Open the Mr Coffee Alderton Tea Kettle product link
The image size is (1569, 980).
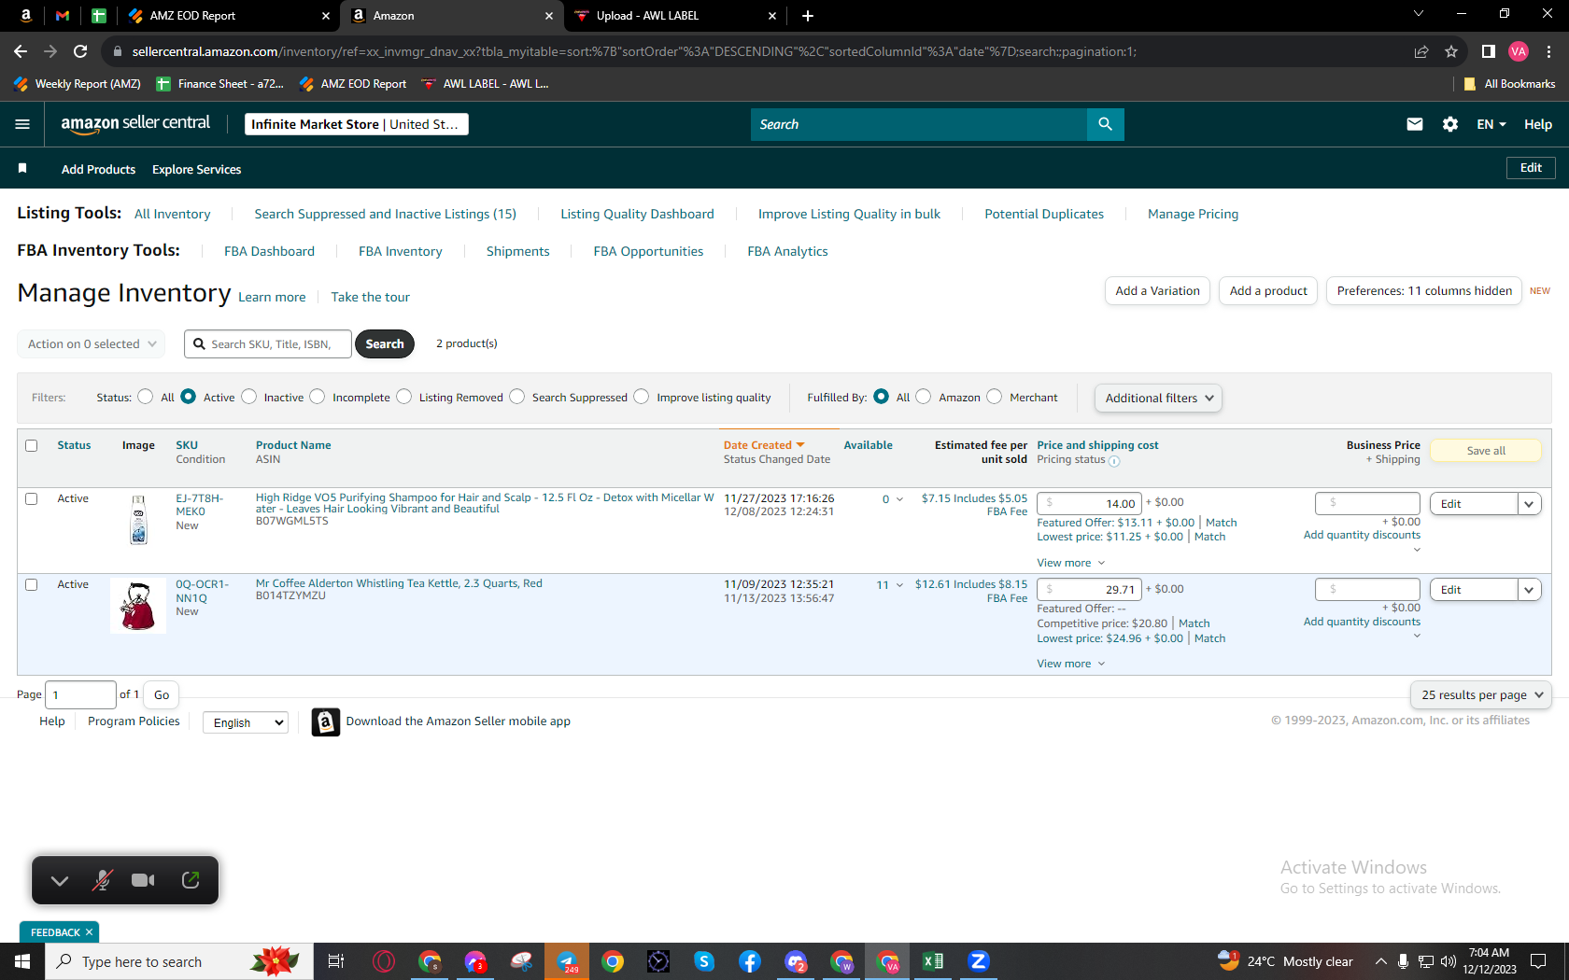pos(399,583)
